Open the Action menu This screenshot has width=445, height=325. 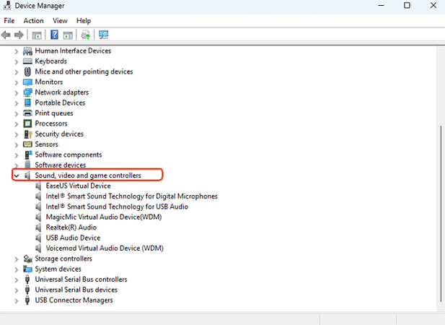33,21
